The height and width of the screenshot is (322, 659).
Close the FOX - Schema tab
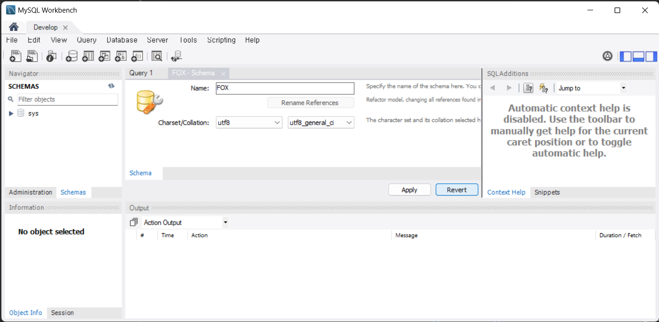click(223, 73)
